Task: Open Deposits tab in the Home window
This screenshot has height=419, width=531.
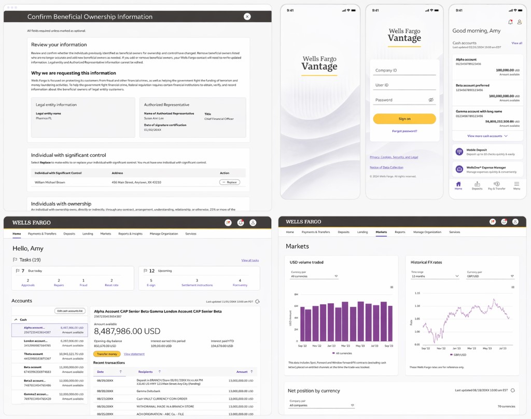Action: (69, 234)
